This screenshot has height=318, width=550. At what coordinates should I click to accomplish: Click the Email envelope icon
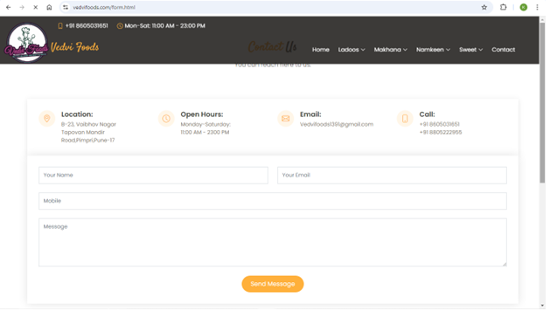tap(286, 119)
